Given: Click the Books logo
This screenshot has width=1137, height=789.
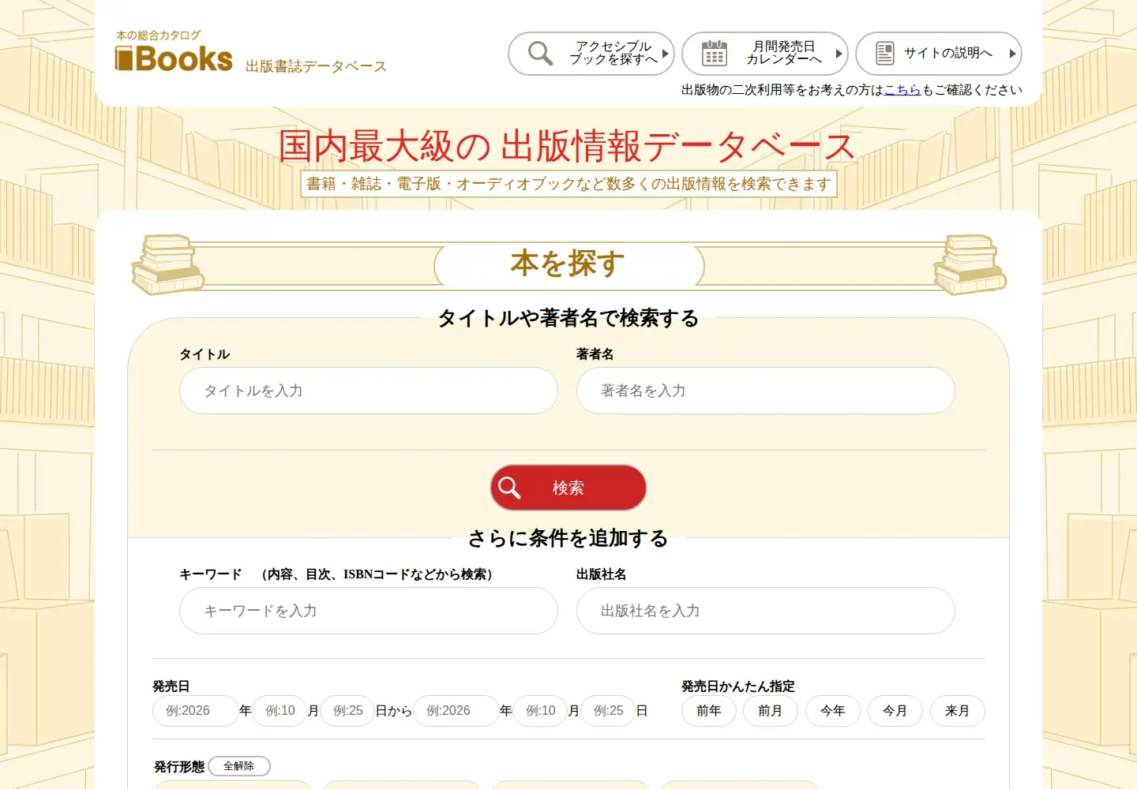Looking at the screenshot, I should coord(174,51).
